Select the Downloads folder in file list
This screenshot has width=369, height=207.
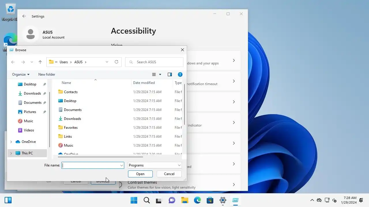(x=72, y=119)
